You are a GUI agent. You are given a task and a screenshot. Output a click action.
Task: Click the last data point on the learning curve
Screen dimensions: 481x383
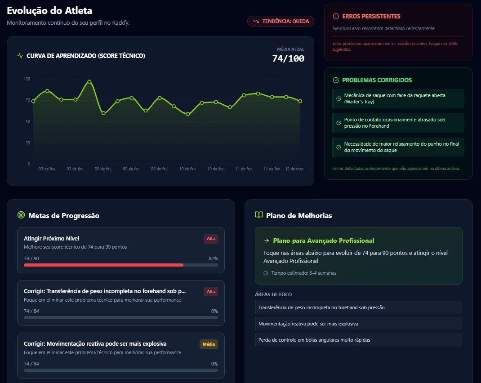click(x=300, y=101)
